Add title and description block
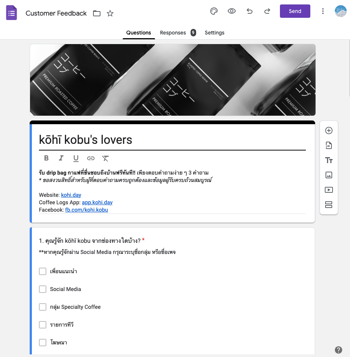350x357 pixels. coord(328,160)
